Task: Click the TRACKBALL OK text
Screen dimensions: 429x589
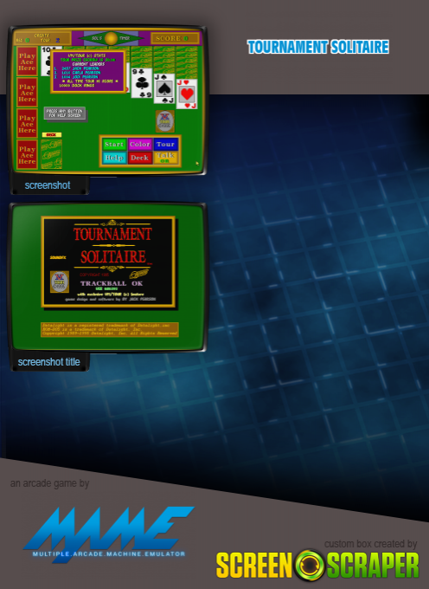Action: 112,283
